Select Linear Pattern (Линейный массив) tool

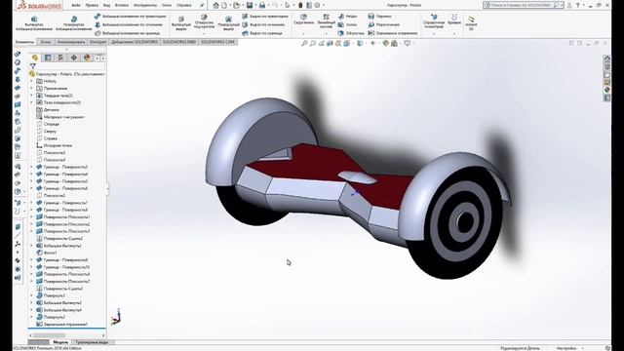(x=326, y=21)
